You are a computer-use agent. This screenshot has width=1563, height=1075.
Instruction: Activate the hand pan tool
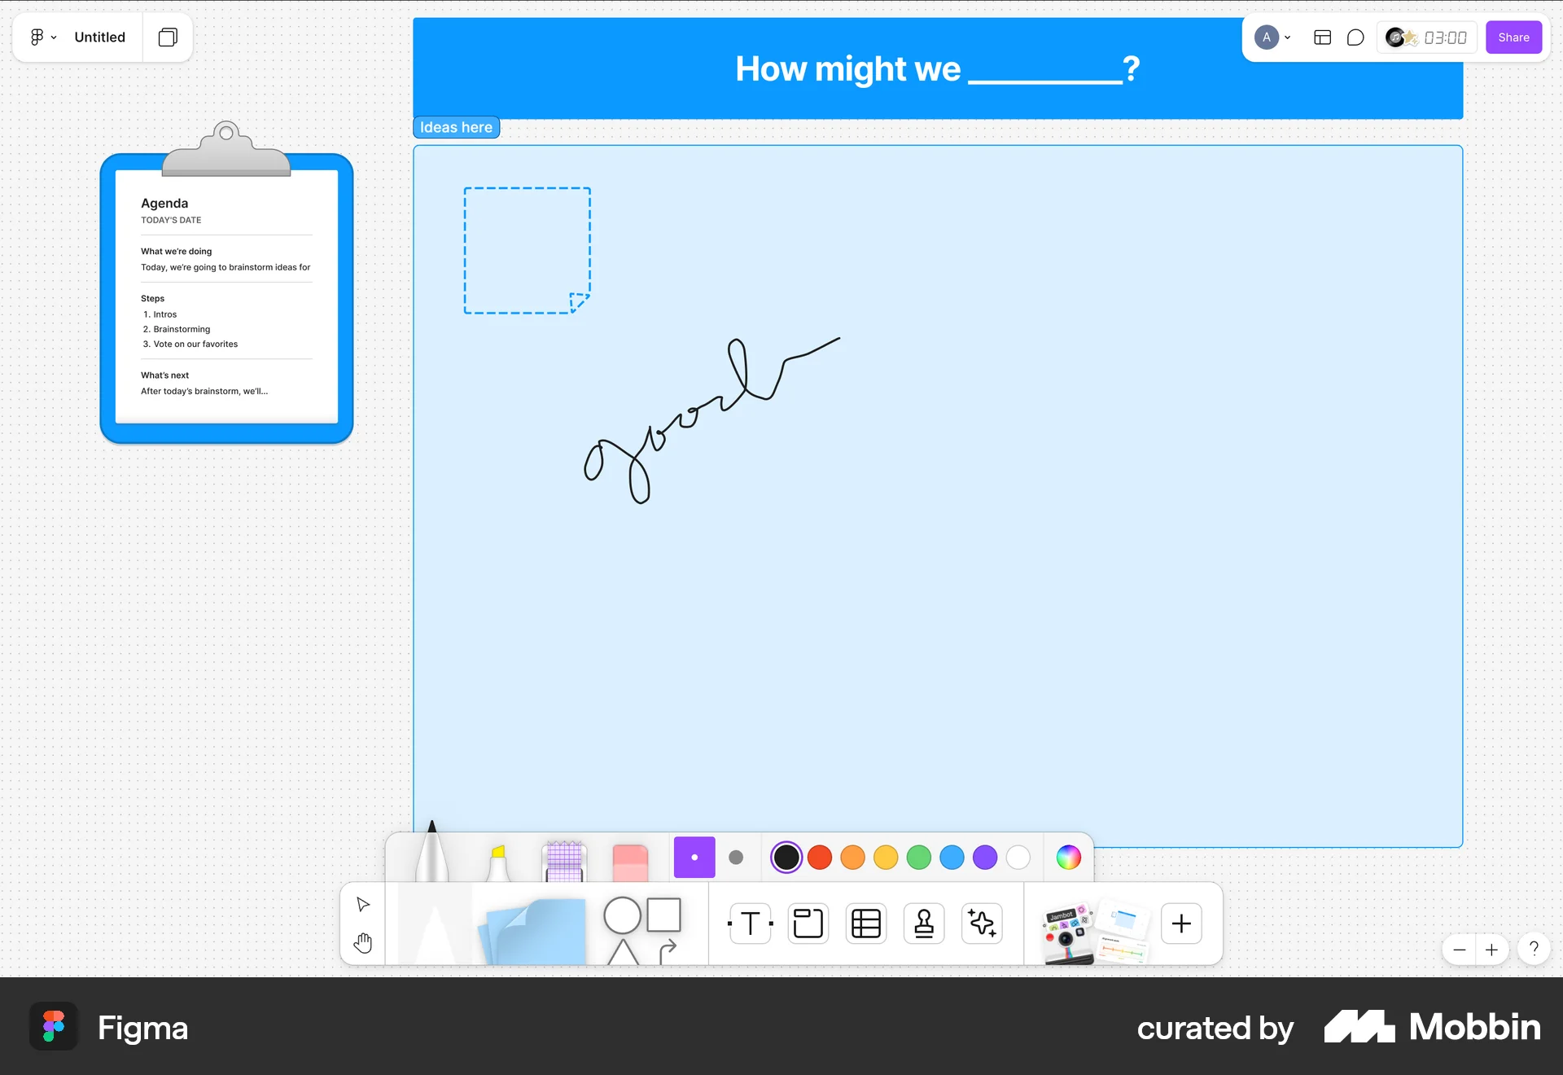tap(362, 943)
